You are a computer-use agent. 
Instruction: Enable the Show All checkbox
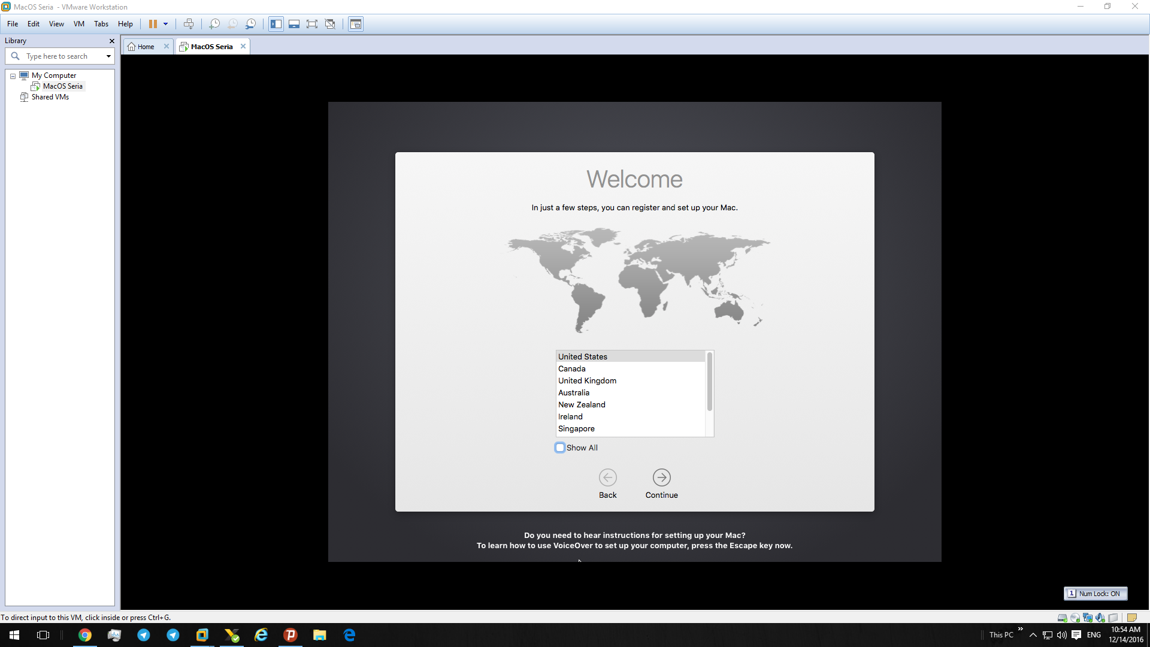560,448
